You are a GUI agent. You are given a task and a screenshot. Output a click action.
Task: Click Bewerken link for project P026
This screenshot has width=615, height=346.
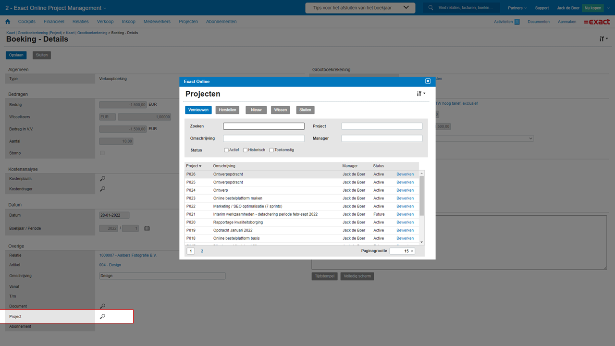[405, 174]
